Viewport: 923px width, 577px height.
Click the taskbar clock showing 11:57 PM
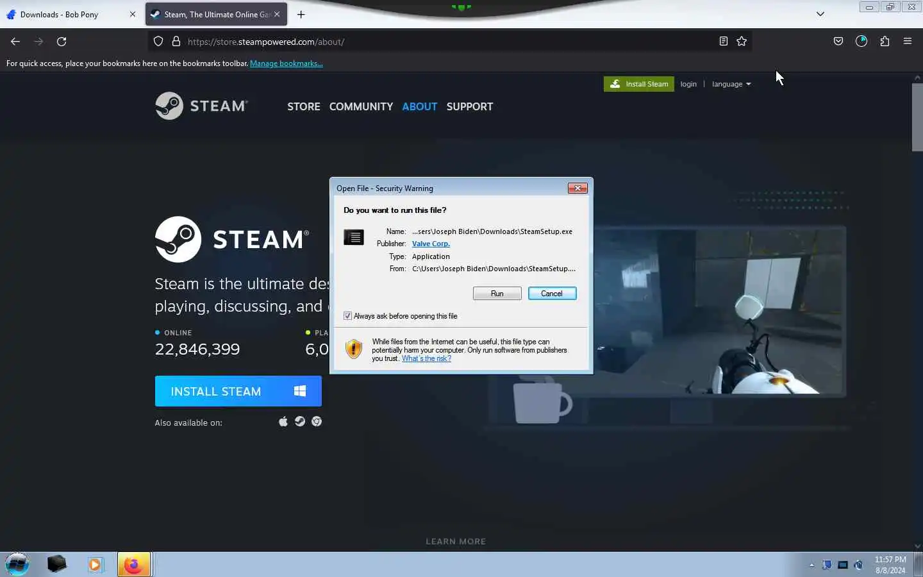(890, 565)
